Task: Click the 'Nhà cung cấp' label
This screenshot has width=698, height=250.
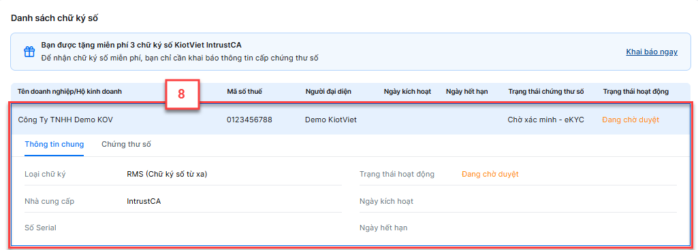Action: [x=50, y=201]
